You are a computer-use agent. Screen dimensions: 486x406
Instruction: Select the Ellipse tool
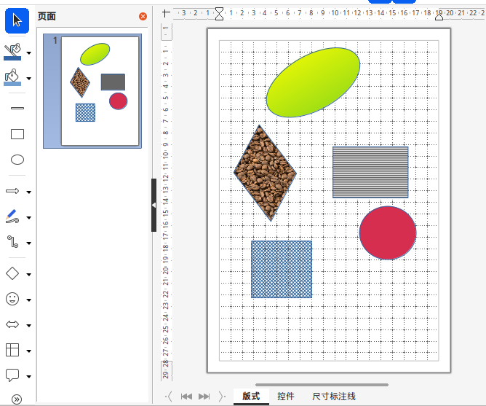(17, 160)
